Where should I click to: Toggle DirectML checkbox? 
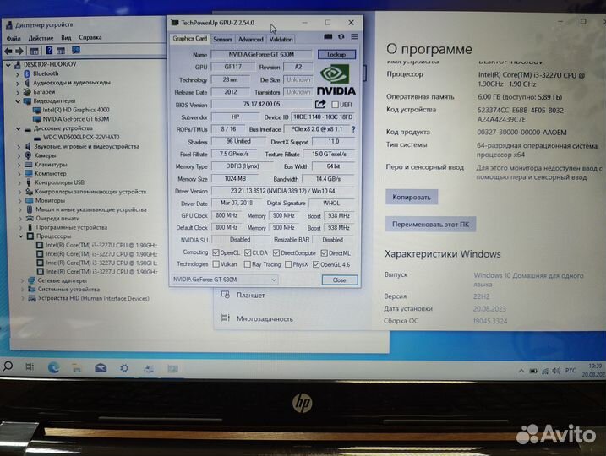pyautogui.click(x=325, y=253)
